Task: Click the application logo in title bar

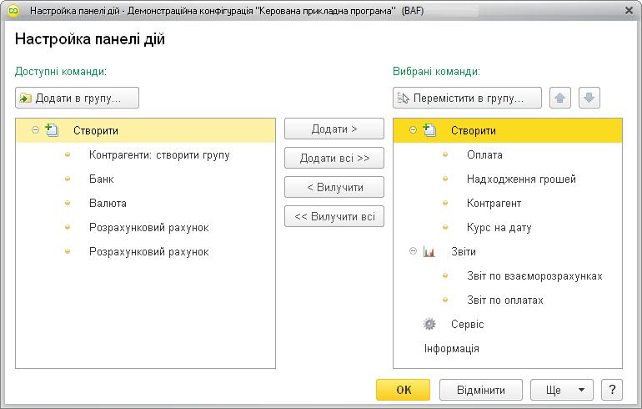Action: [x=13, y=11]
